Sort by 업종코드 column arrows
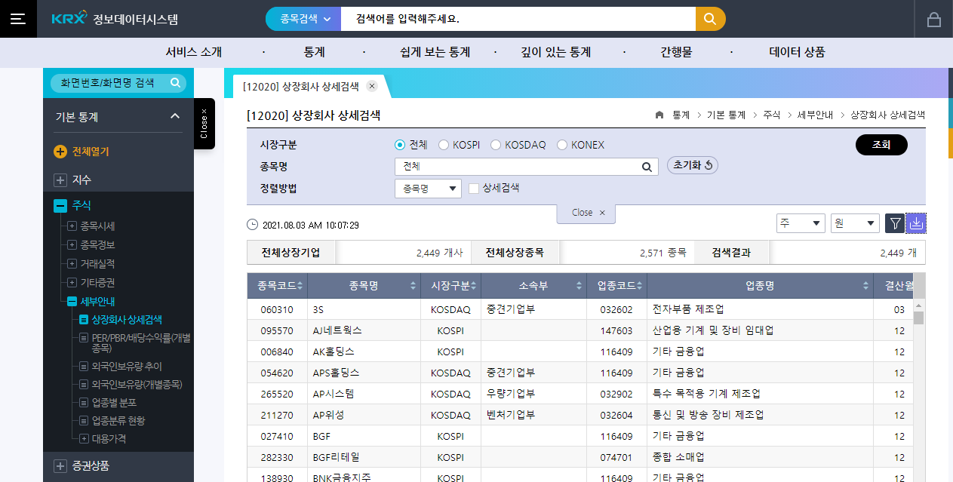The height and width of the screenshot is (482, 953). point(640,286)
